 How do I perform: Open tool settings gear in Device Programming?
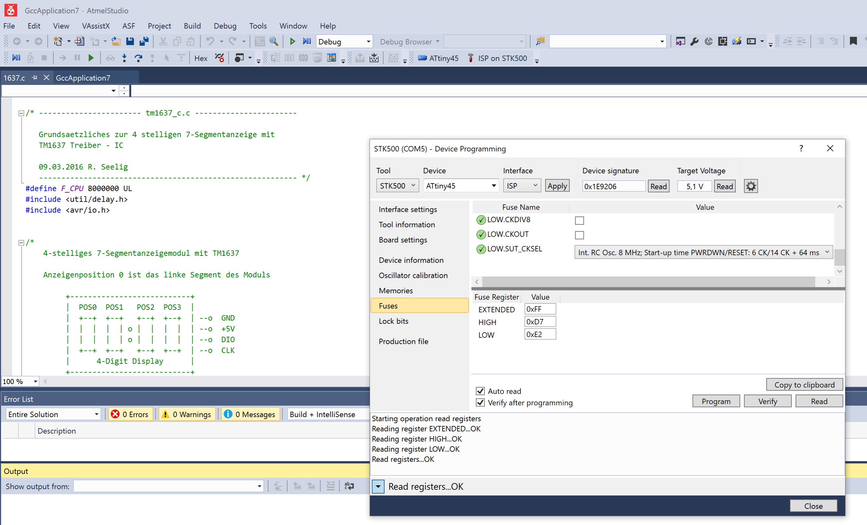click(750, 186)
